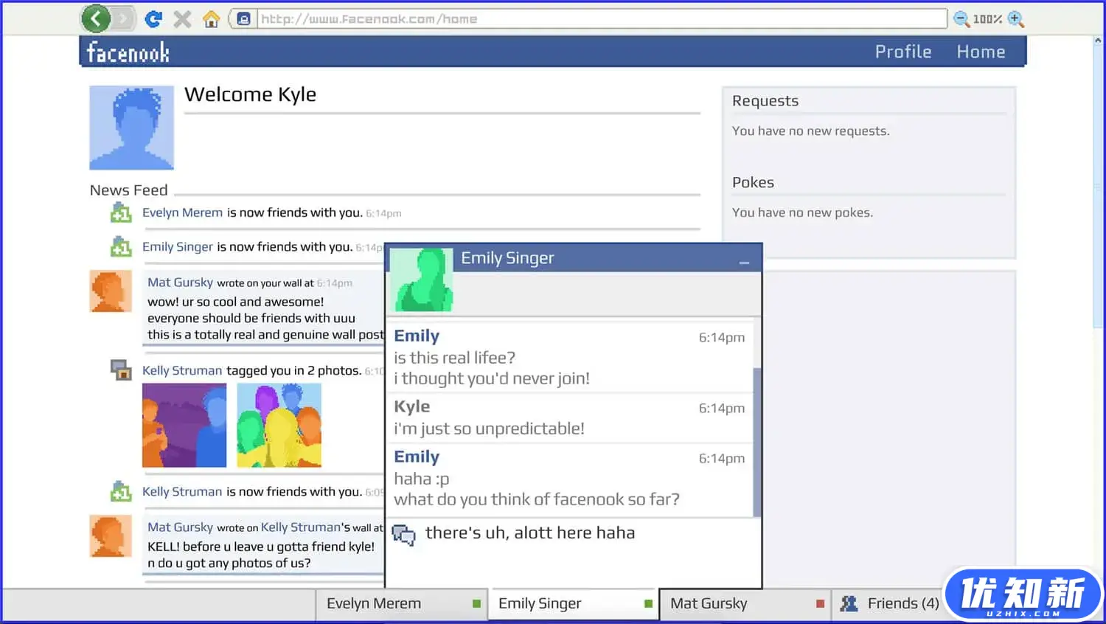Click Emily's message 'is this real lifee?'
This screenshot has height=624, width=1106.
pyautogui.click(x=455, y=358)
